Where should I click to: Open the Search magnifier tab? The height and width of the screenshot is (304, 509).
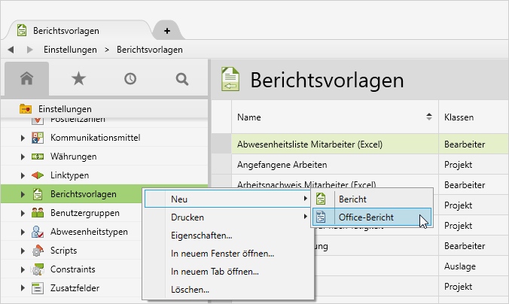click(181, 79)
